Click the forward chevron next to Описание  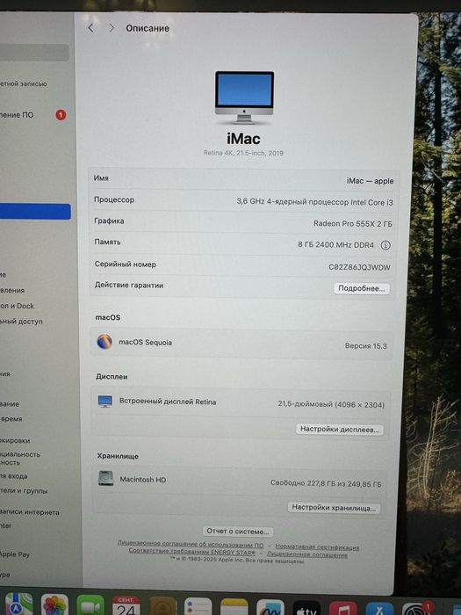tap(112, 28)
